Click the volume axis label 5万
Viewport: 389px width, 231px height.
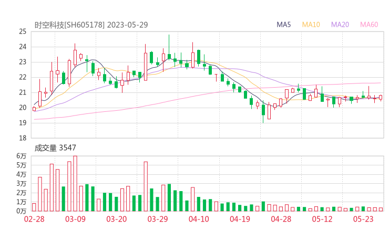tap(22, 165)
